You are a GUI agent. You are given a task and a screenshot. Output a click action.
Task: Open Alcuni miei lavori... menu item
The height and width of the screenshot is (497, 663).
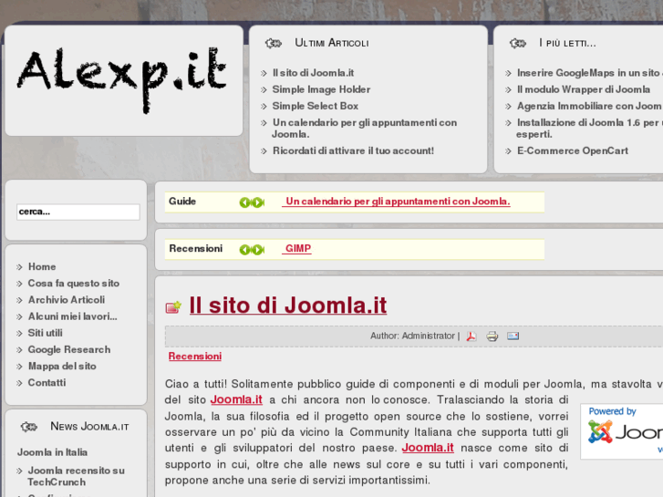pos(73,316)
